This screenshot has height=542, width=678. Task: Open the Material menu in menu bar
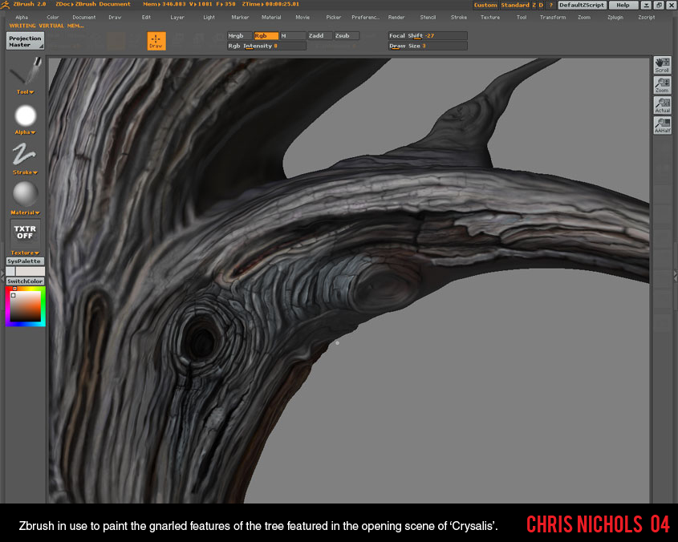tap(271, 18)
